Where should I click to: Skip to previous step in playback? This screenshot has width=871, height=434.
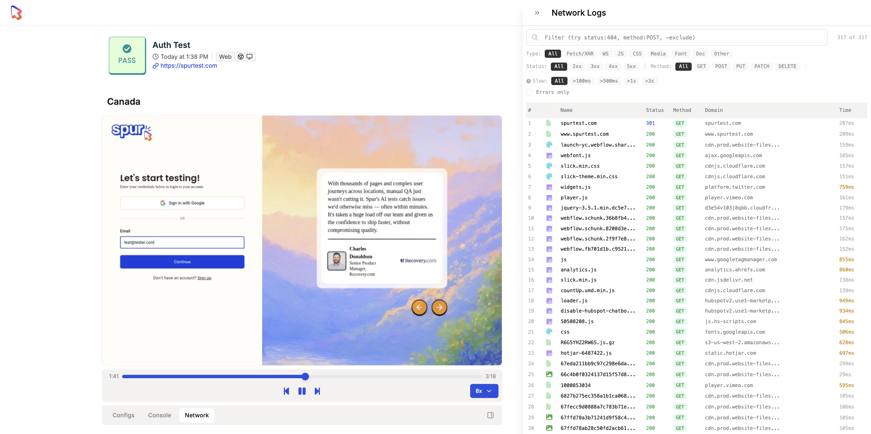point(286,391)
